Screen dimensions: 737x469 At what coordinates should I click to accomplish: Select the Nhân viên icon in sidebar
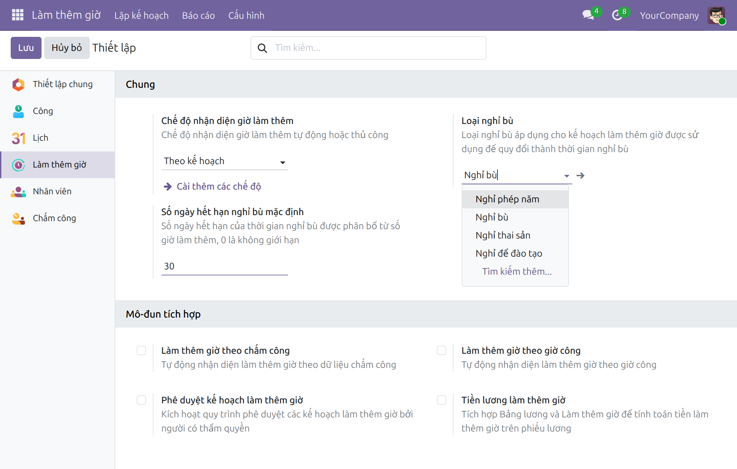click(18, 192)
